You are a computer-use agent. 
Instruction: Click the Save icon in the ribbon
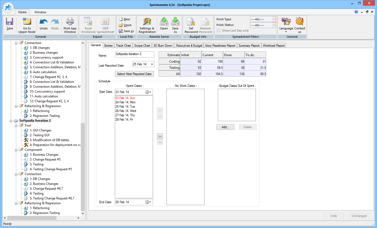tap(10, 22)
